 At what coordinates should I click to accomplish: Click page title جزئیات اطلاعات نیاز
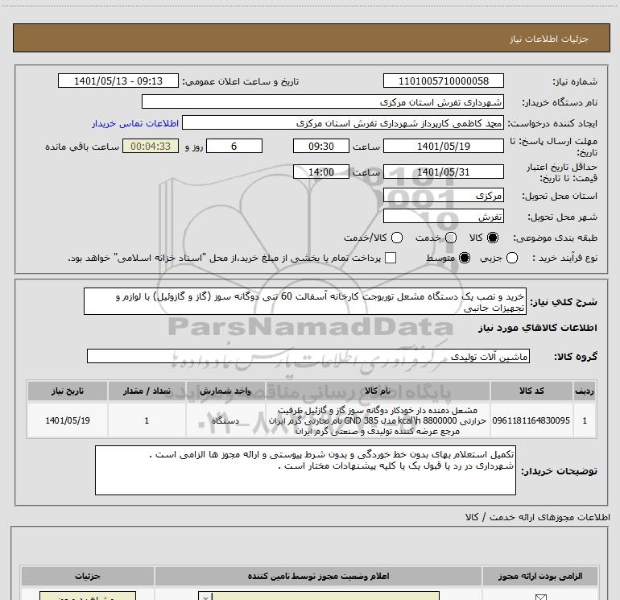tap(549, 39)
